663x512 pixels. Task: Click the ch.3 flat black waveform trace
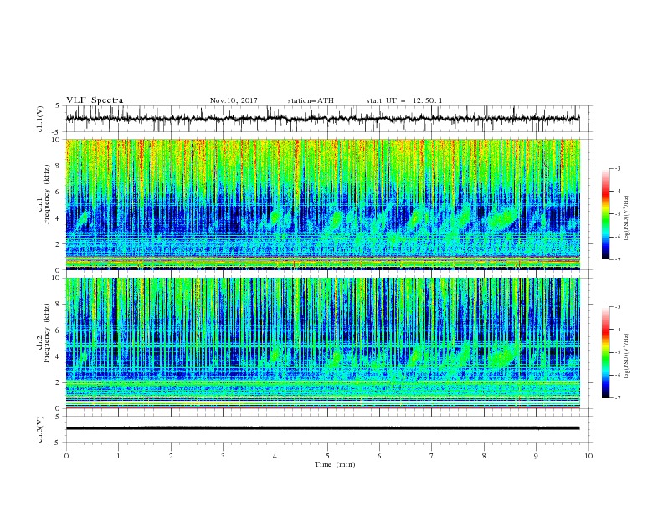coord(322,428)
